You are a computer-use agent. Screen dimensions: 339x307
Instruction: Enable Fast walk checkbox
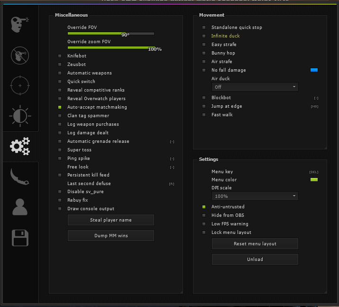point(204,115)
